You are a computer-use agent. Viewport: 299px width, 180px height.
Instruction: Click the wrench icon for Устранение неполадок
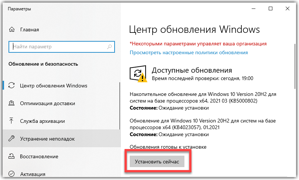coord(11,139)
